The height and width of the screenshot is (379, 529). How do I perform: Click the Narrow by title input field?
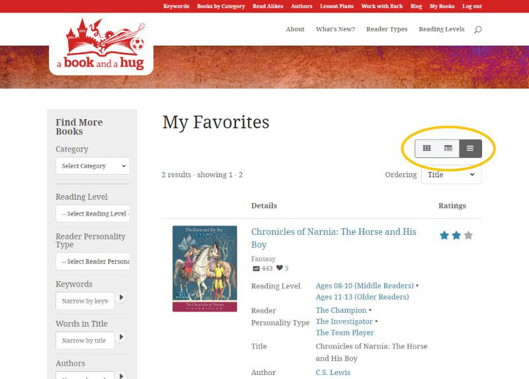pos(85,341)
